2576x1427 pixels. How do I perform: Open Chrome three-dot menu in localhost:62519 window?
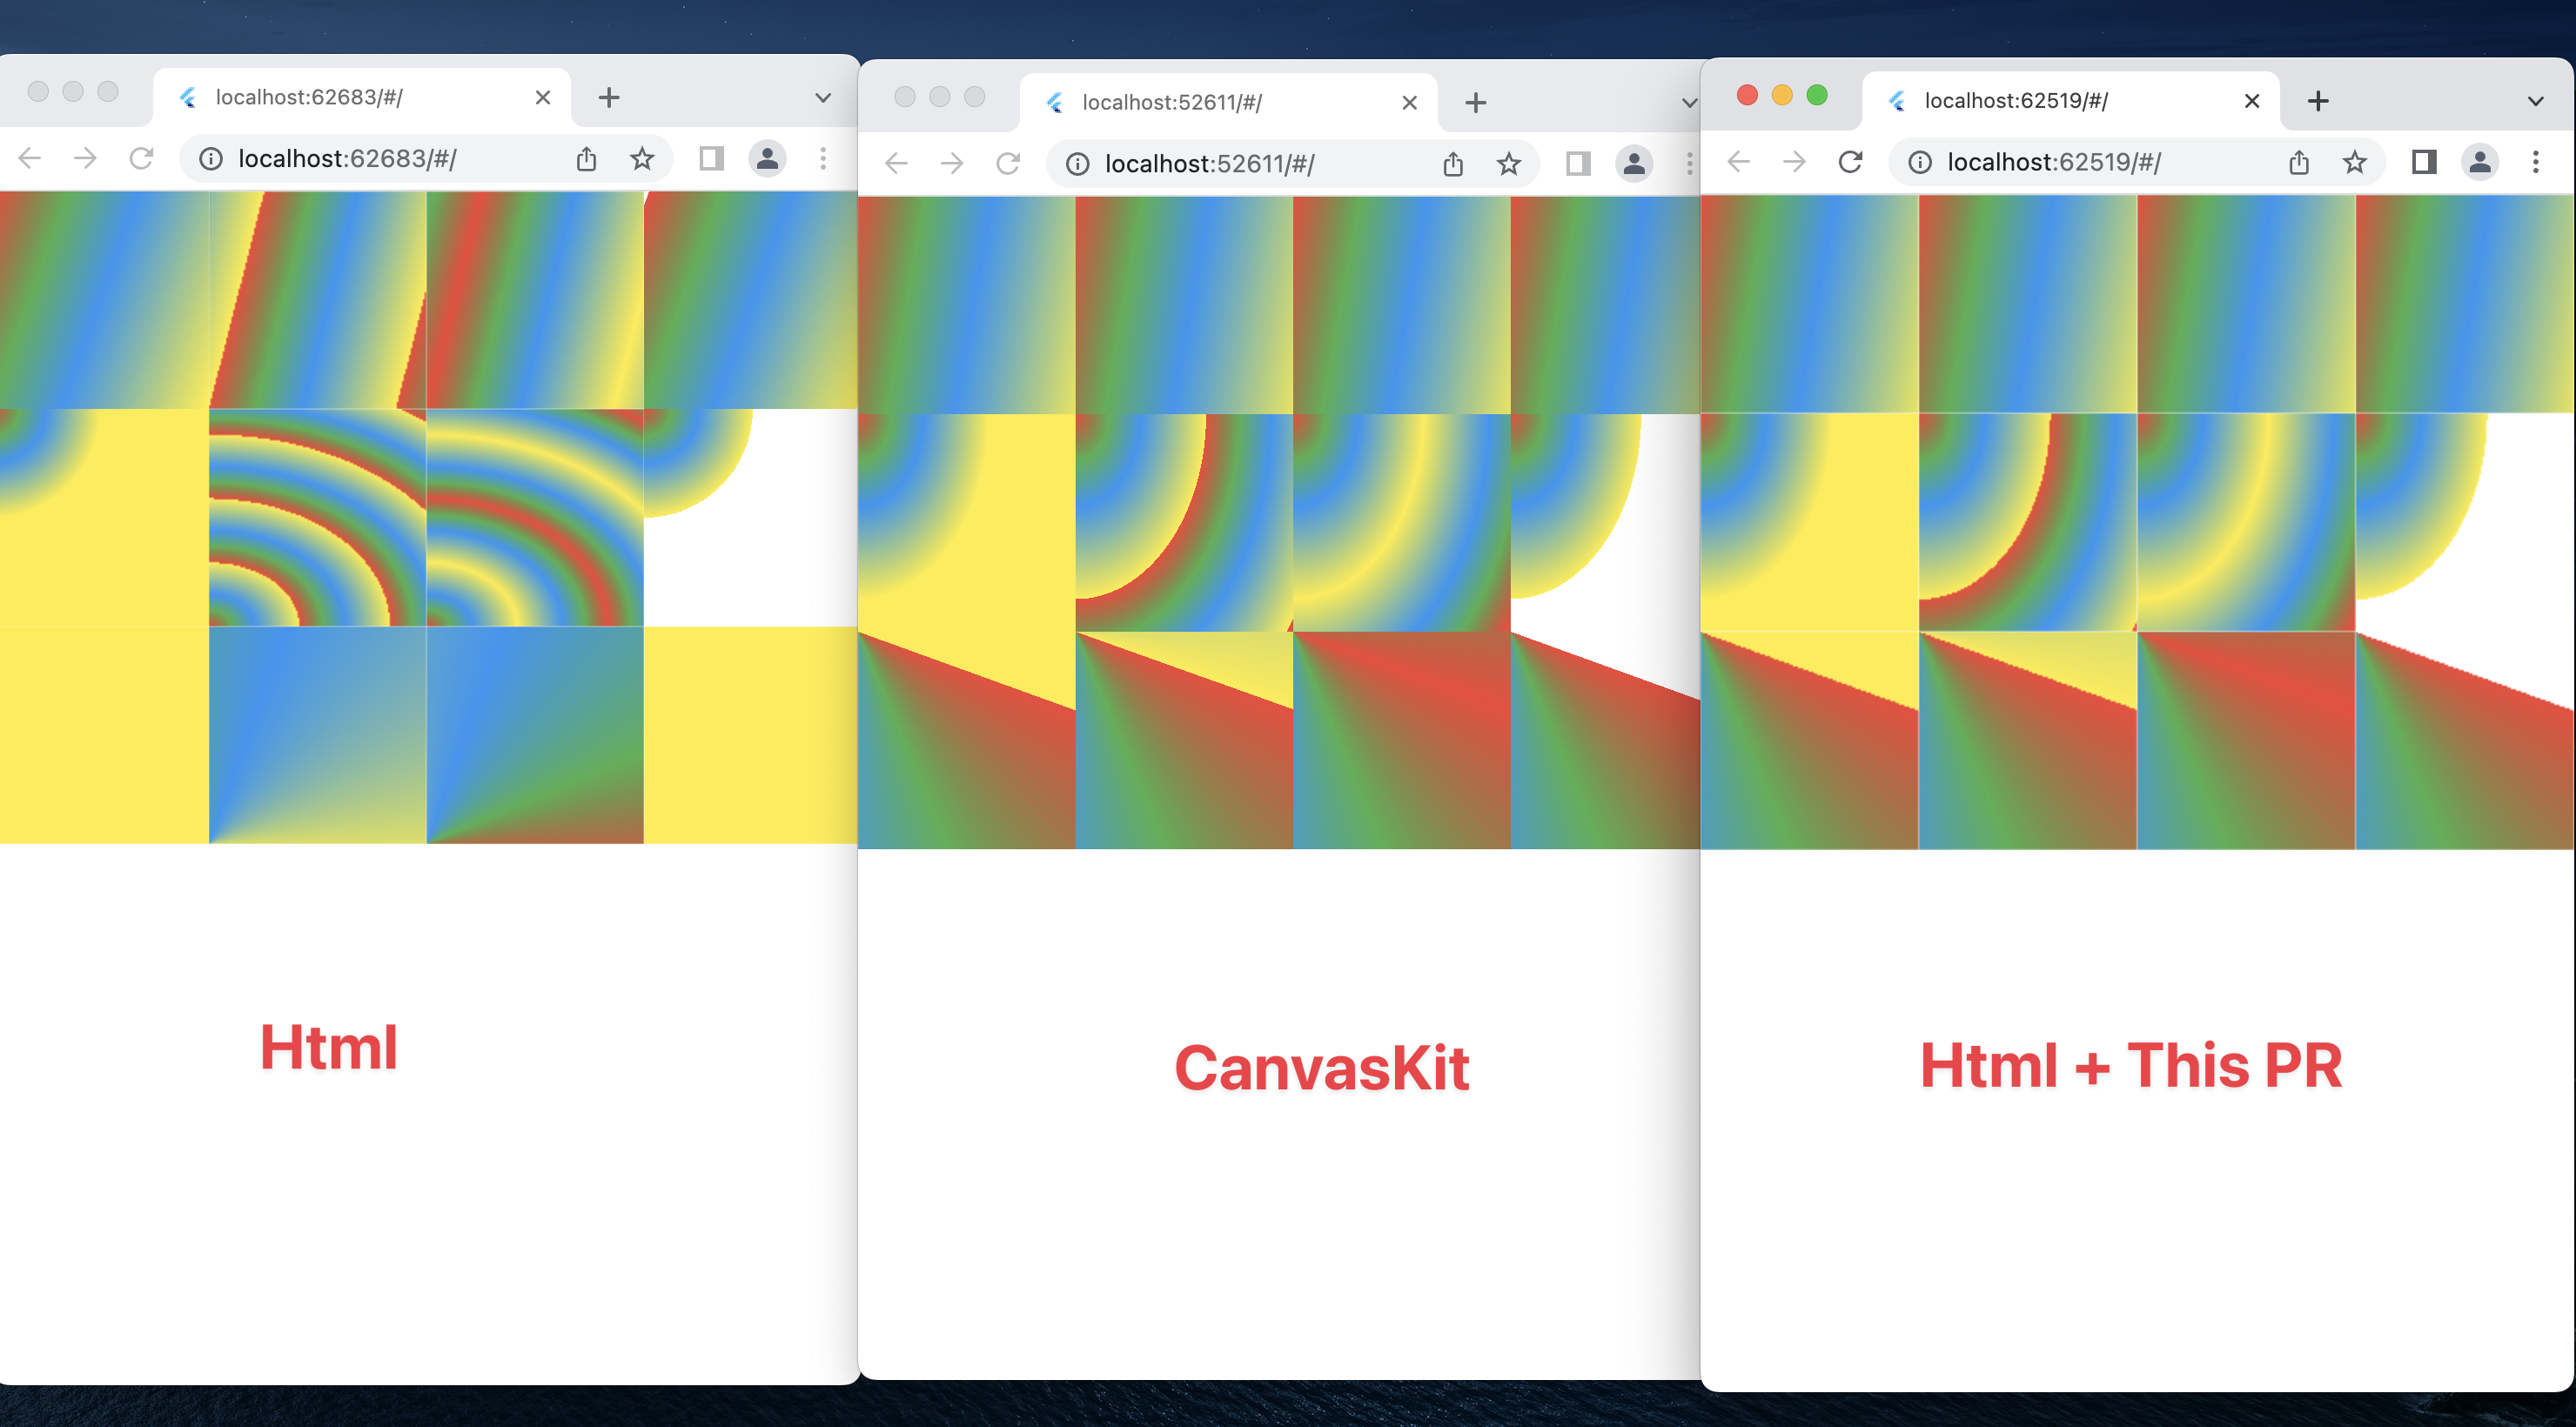2535,162
